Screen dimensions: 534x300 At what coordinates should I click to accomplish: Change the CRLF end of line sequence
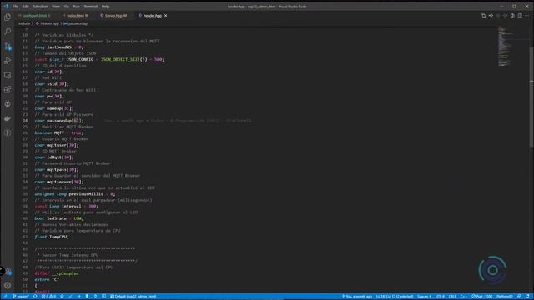pyautogui.click(x=452, y=297)
